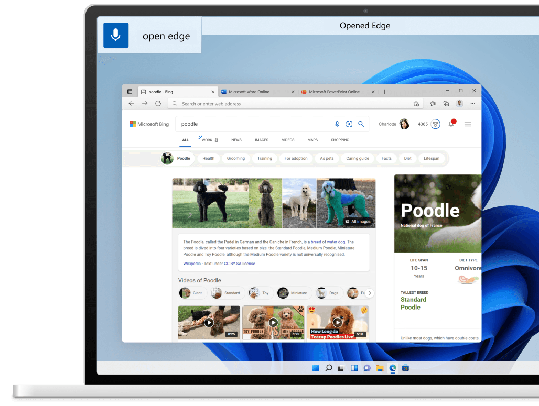The height and width of the screenshot is (406, 539).
Task: Click the All images overlay button
Action: [358, 222]
